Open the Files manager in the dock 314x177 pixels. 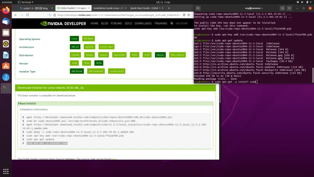[6, 33]
